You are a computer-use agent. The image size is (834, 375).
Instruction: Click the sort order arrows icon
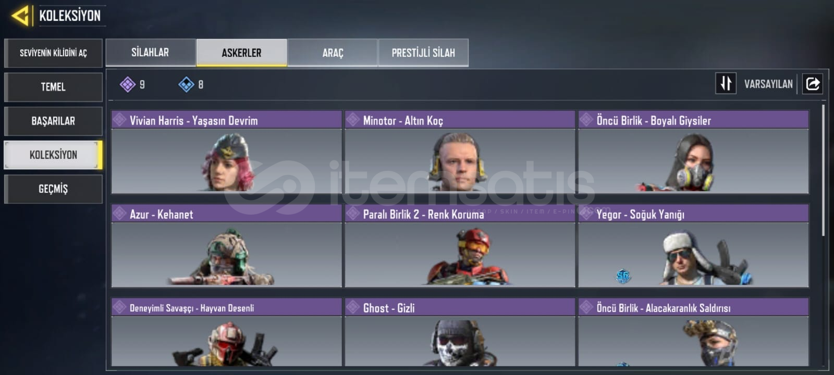click(726, 83)
